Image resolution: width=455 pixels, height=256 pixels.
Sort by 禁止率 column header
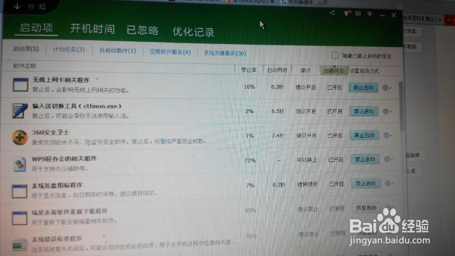coord(249,70)
